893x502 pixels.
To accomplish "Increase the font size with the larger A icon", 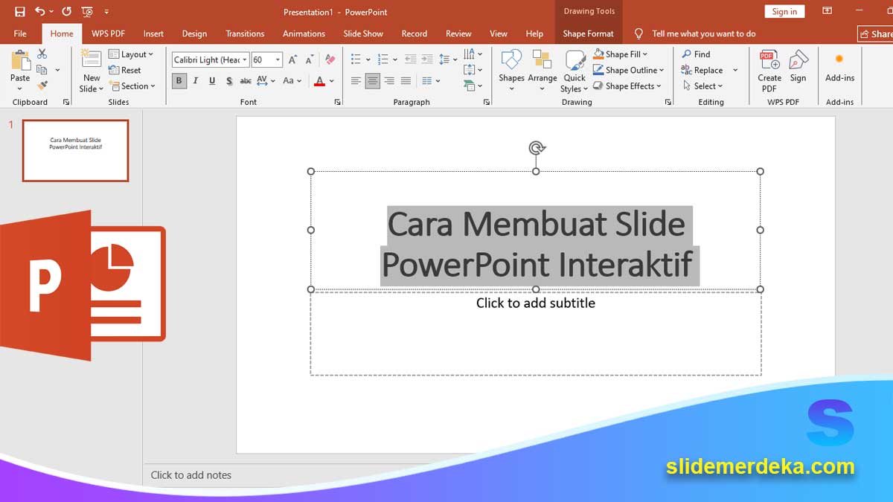I will coord(292,59).
